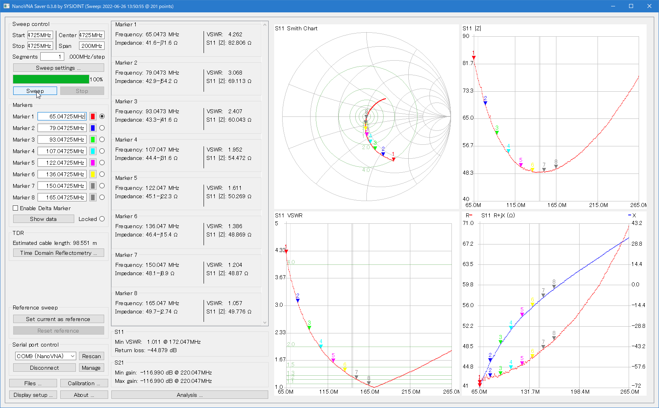Click the marker panel scroll-up arrow

pos(265,25)
